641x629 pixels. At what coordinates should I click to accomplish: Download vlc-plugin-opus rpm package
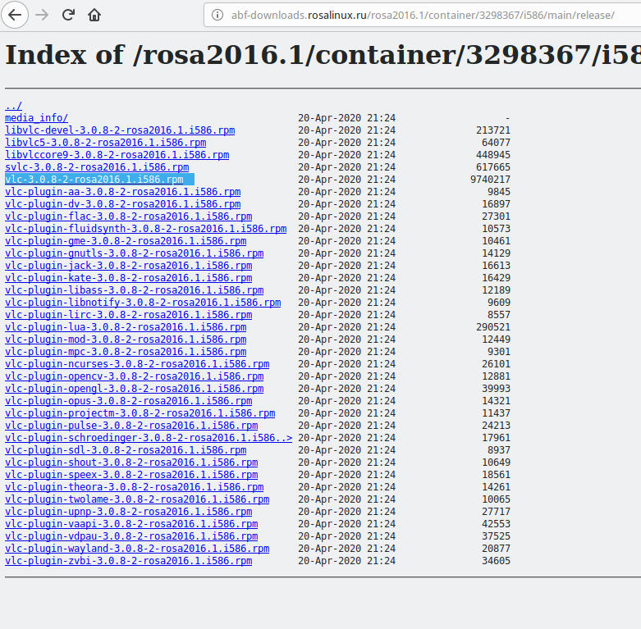click(x=128, y=400)
